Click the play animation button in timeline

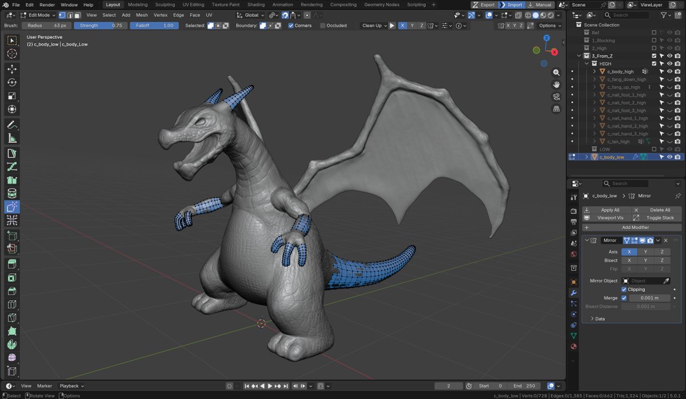pos(270,386)
